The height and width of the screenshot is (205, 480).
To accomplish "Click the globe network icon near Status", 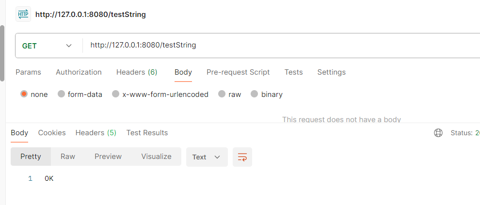I will coord(438,133).
